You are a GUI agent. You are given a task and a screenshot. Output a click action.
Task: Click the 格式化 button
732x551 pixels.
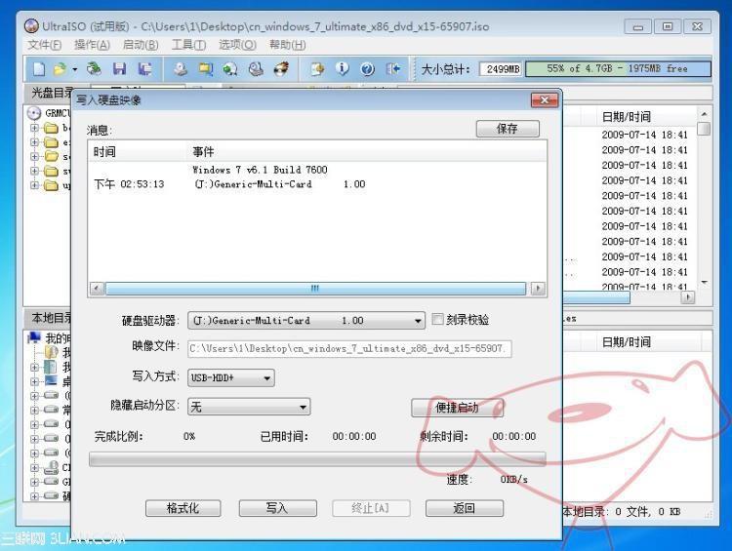tap(183, 508)
